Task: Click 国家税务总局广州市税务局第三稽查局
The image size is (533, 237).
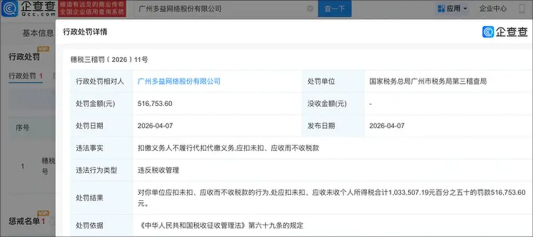Action: point(428,81)
